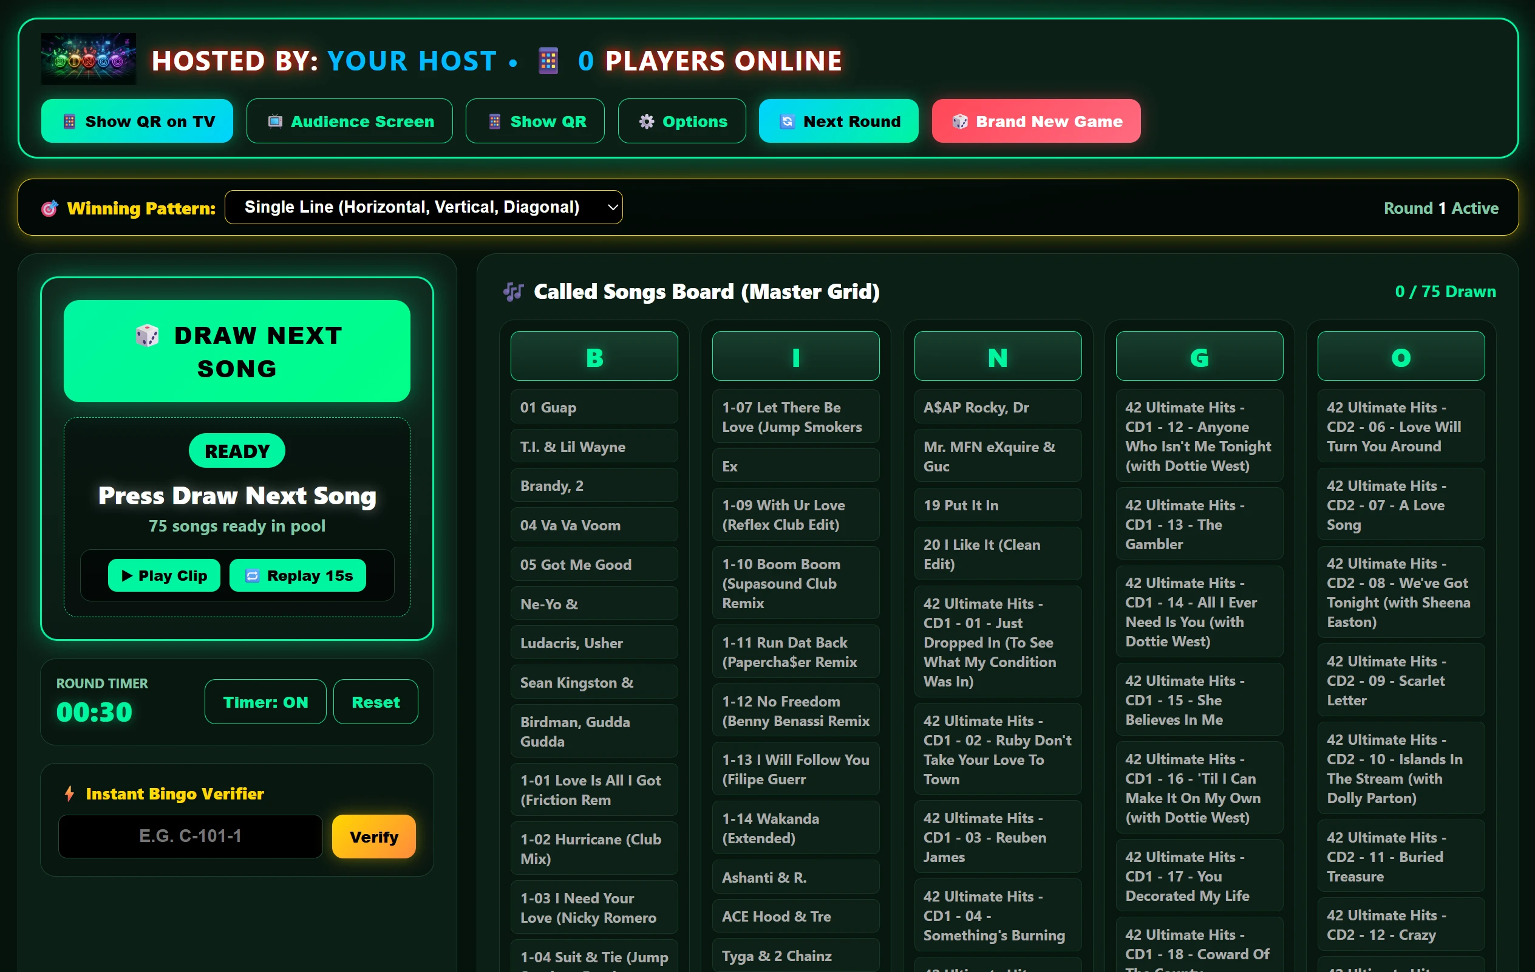Click 'CD2 - 12 - Crazy' cell
The height and width of the screenshot is (972, 1535).
click(x=1400, y=925)
